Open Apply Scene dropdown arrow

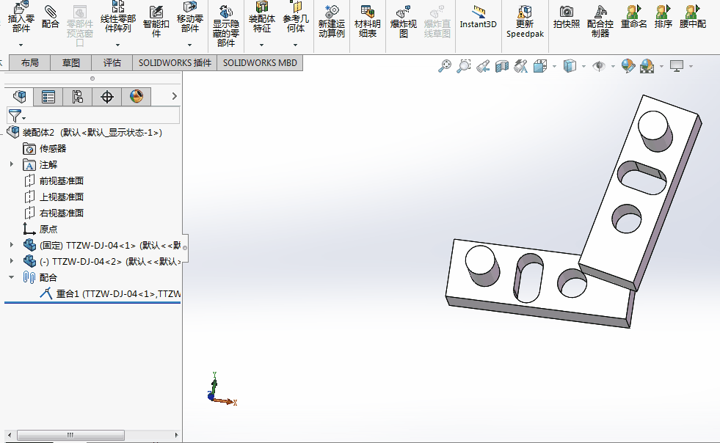(x=661, y=67)
